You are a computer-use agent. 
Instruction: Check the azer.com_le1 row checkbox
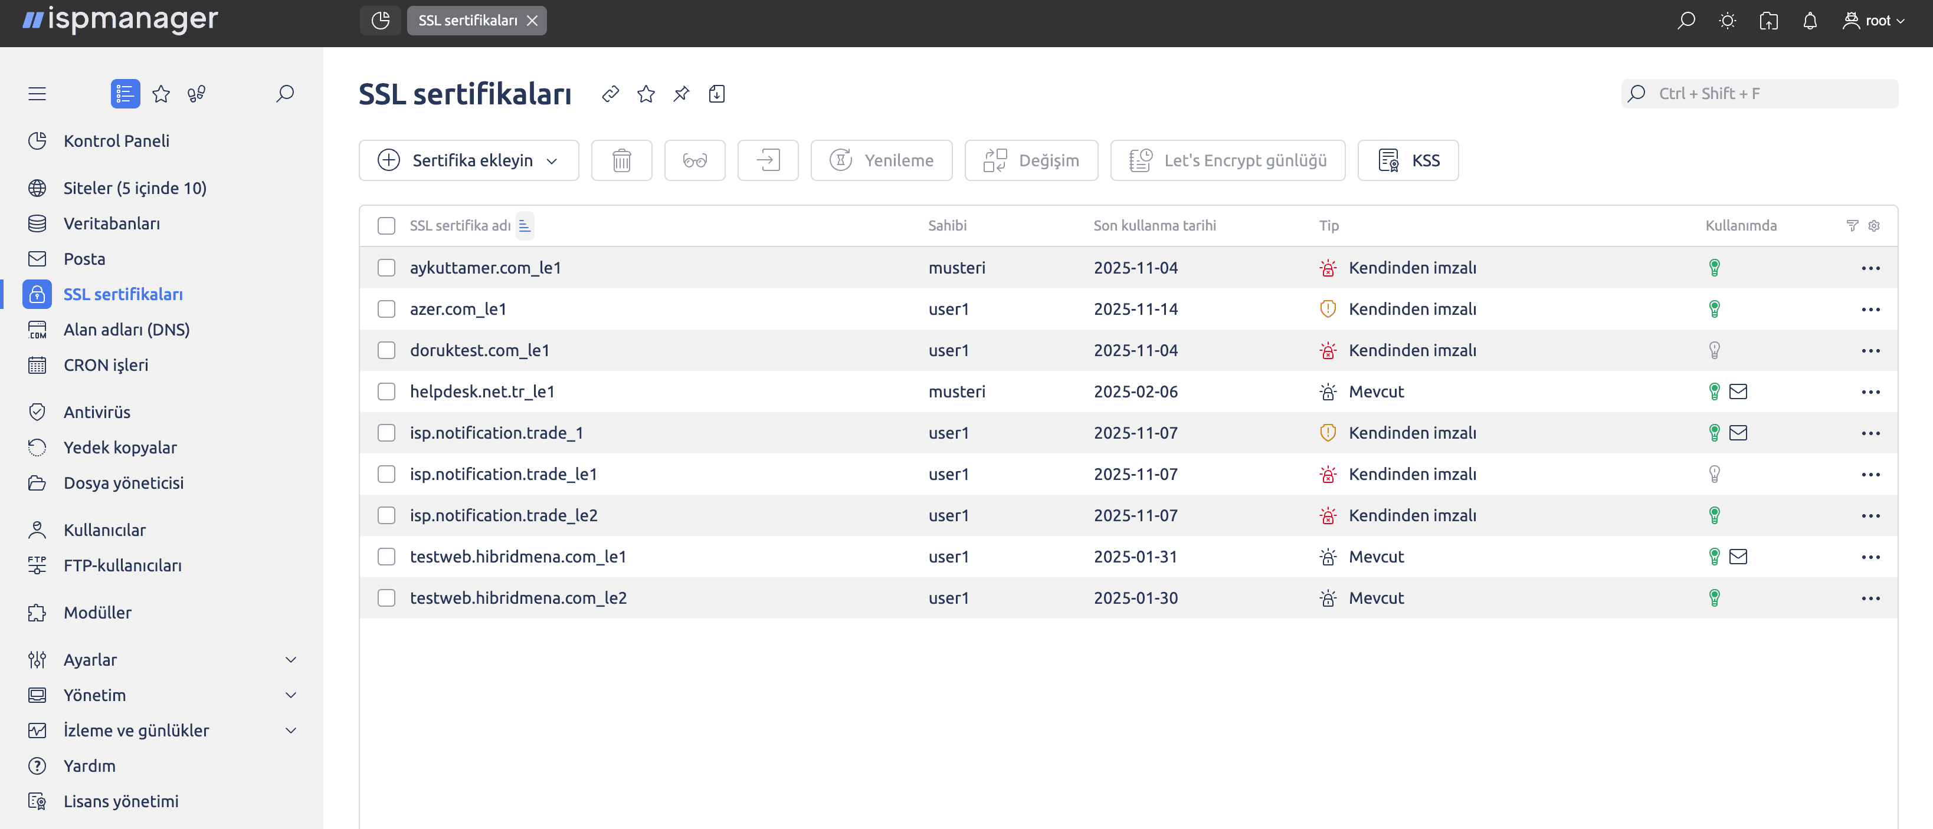(386, 309)
